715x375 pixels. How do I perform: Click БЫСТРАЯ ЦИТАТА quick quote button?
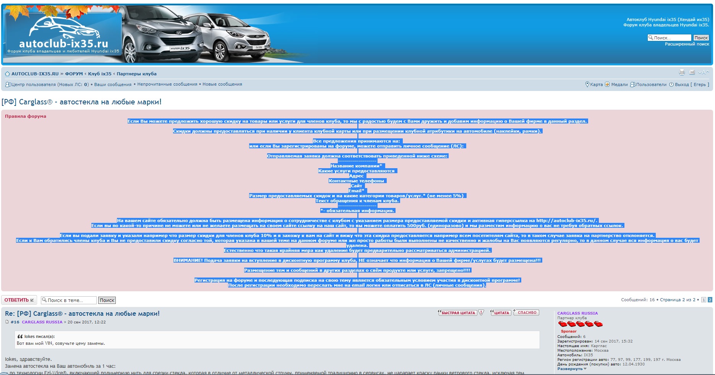[x=457, y=313]
